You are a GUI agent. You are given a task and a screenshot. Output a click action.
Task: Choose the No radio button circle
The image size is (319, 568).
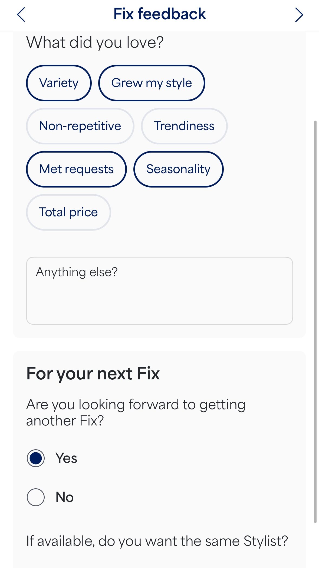coord(36,497)
